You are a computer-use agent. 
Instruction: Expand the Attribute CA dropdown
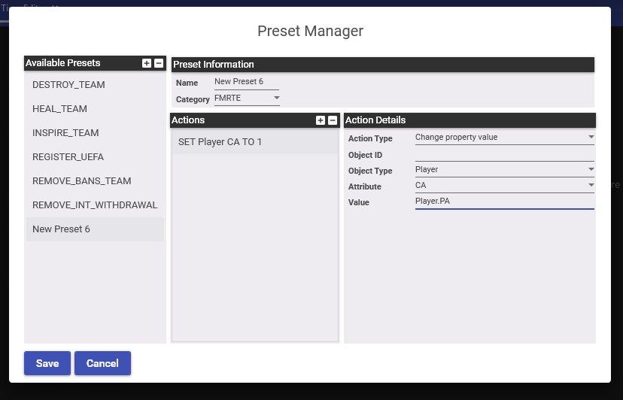click(504, 186)
